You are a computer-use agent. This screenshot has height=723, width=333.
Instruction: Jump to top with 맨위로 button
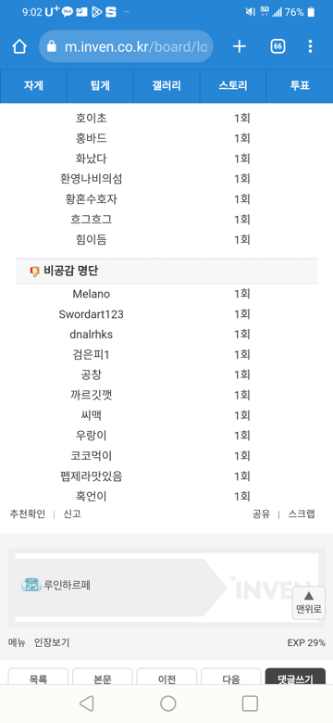coord(309,603)
